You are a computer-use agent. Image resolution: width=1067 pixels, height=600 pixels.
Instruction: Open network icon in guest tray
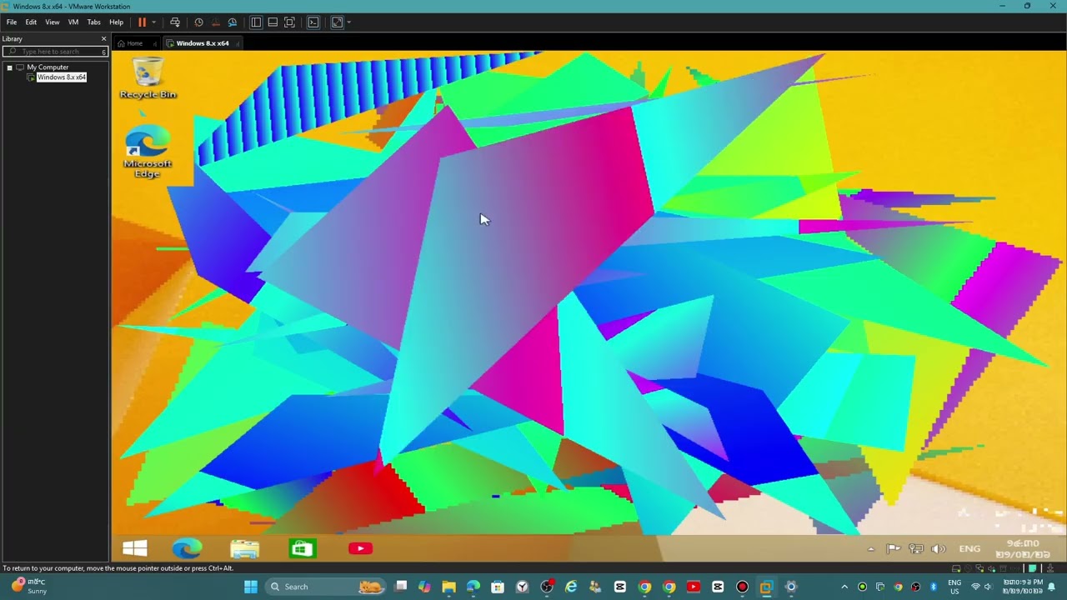tap(916, 549)
